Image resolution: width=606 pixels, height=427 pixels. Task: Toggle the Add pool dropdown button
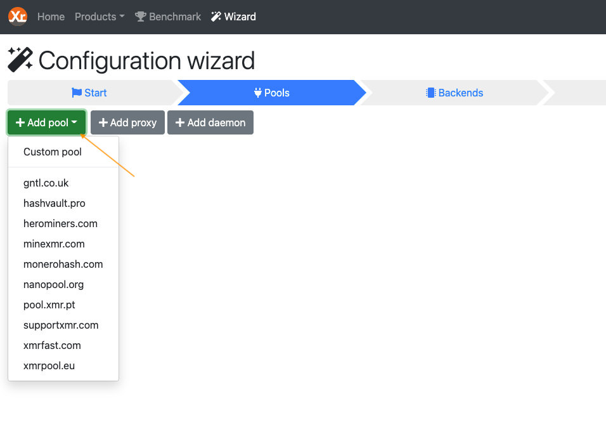(x=46, y=122)
